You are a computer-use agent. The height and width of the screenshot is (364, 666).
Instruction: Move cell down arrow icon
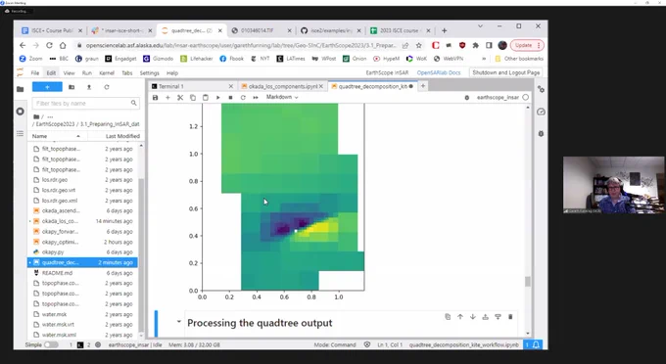point(473,317)
